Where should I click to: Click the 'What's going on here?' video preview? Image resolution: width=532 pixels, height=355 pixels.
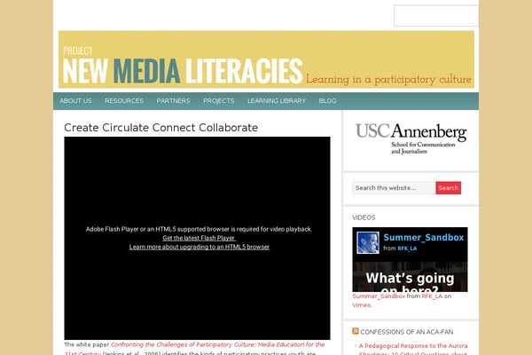[x=410, y=277]
